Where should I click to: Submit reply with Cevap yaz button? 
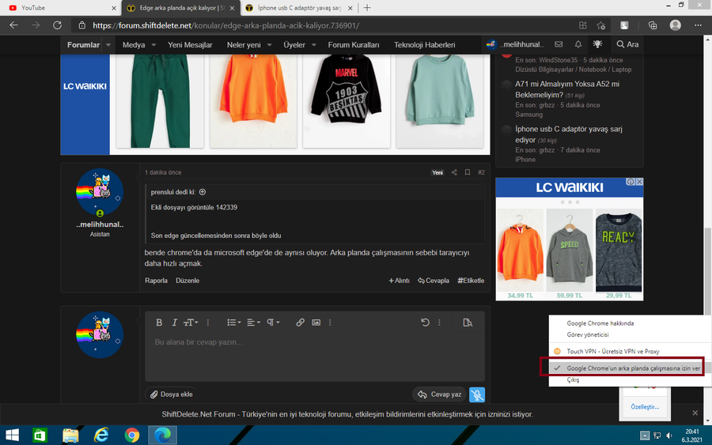tap(440, 394)
